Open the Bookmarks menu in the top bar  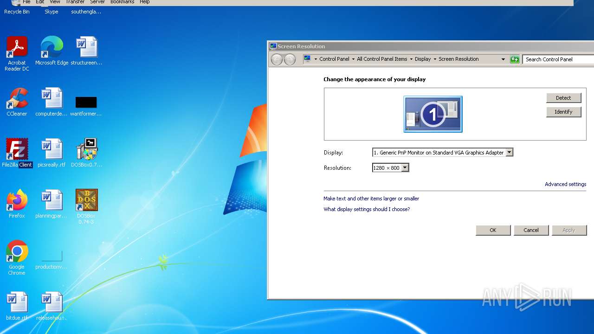click(122, 2)
